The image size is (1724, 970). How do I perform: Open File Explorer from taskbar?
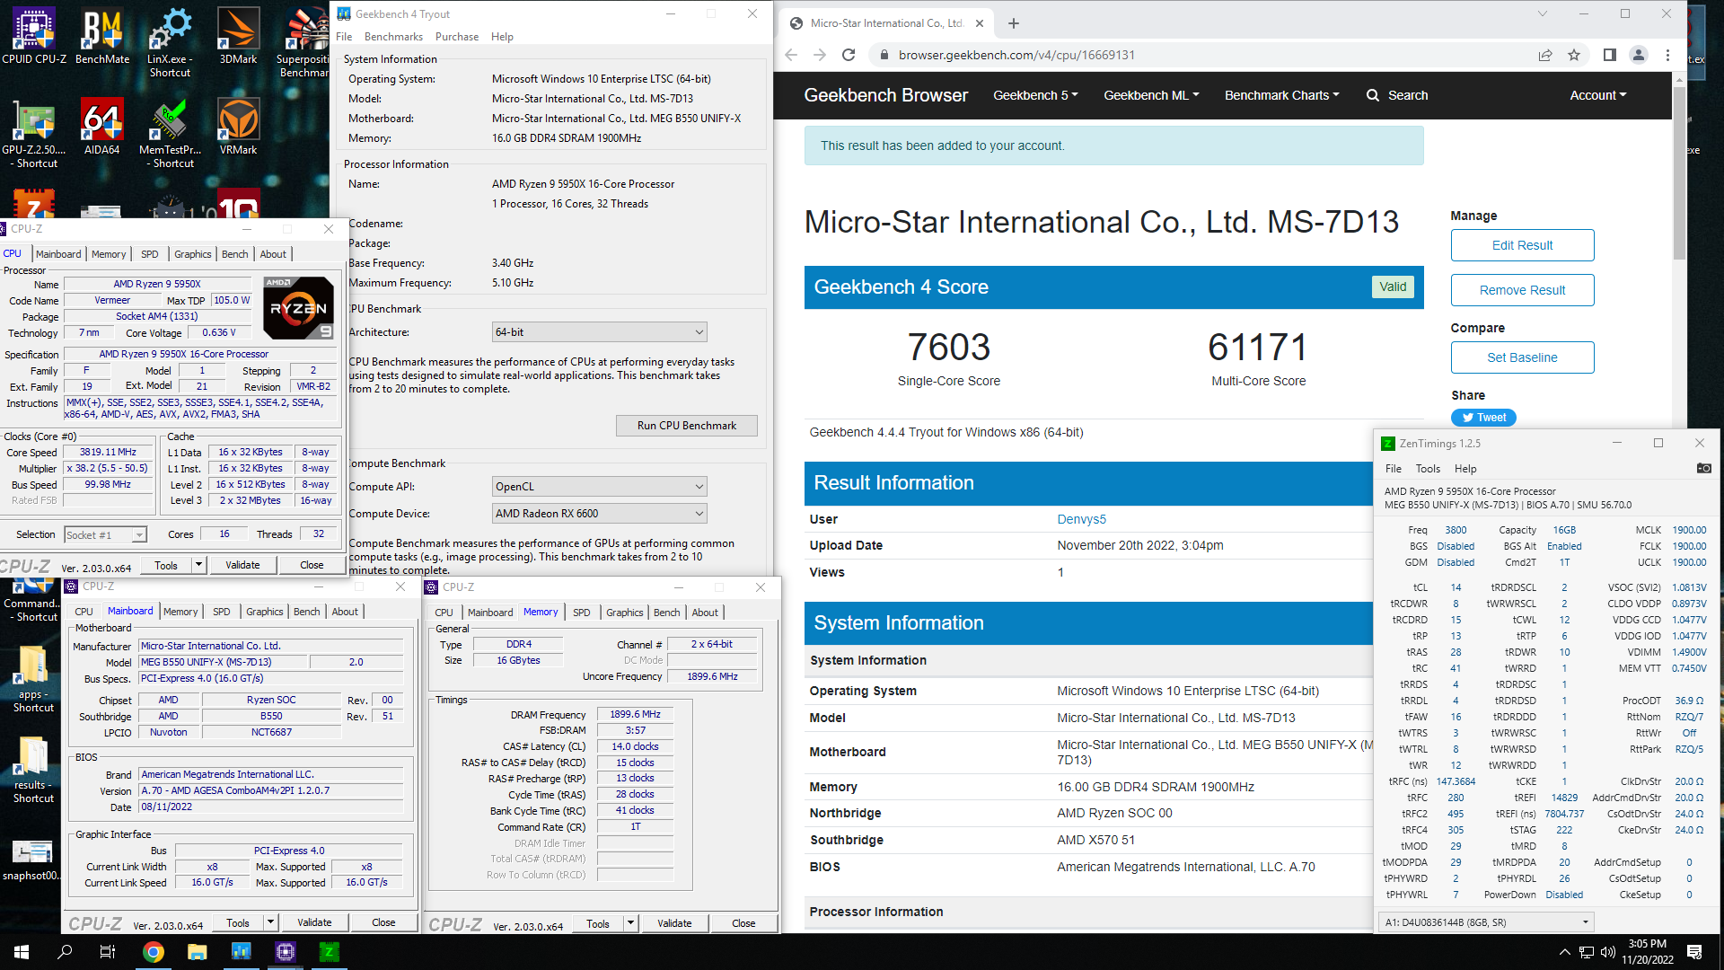coord(198,952)
